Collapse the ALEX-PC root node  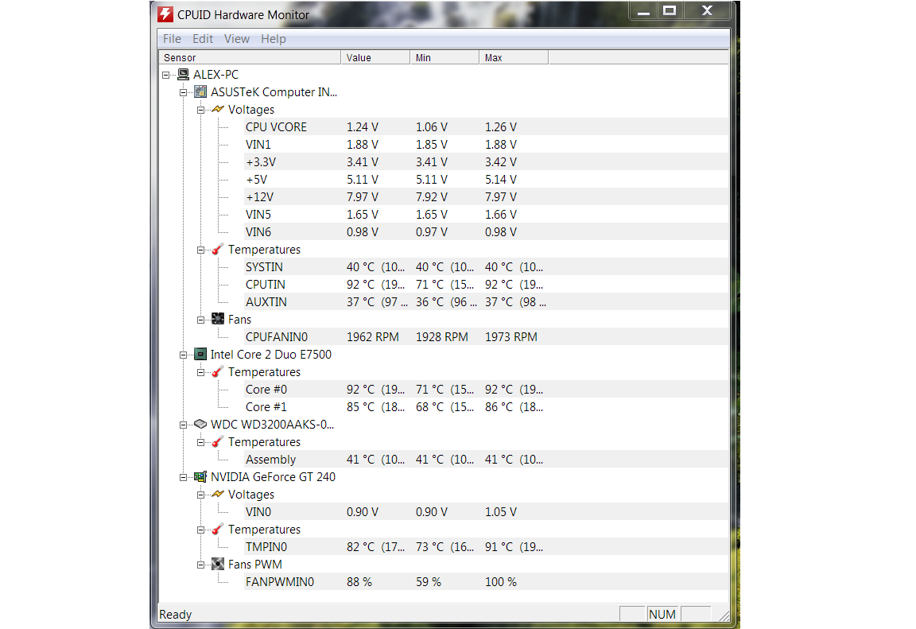click(166, 75)
